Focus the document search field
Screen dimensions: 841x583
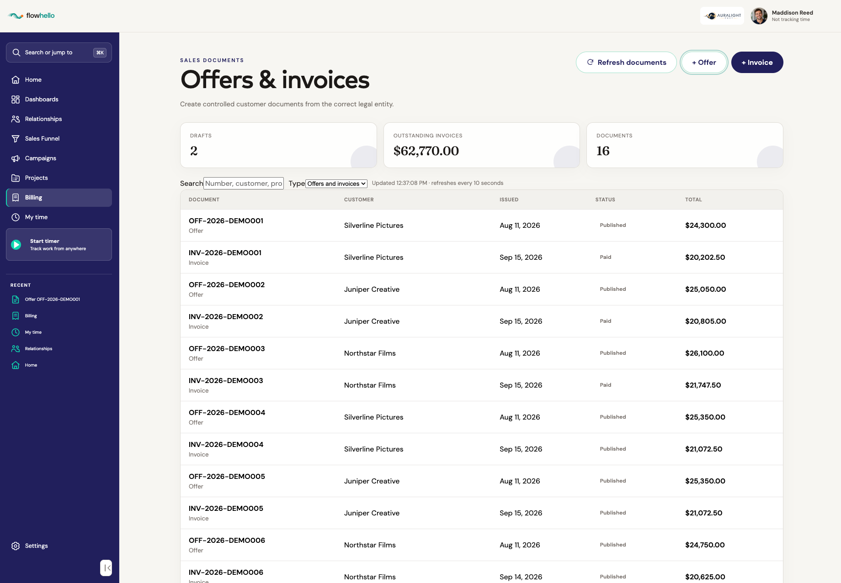coord(244,184)
